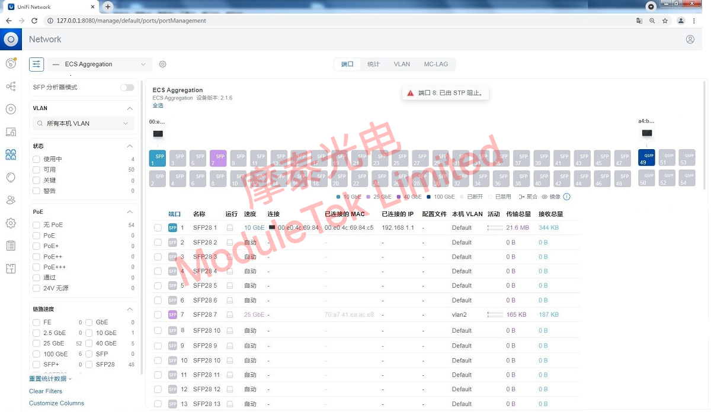Tick the checkbox for port row SFP28 1
711x412 pixels.
[158, 227]
